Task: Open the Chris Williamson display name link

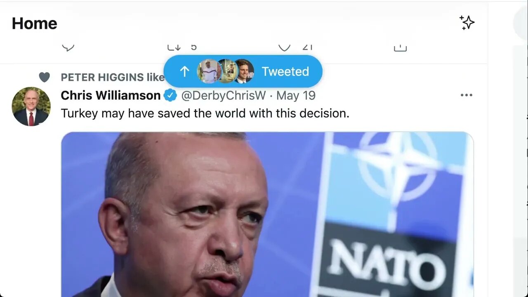Action: 111,96
